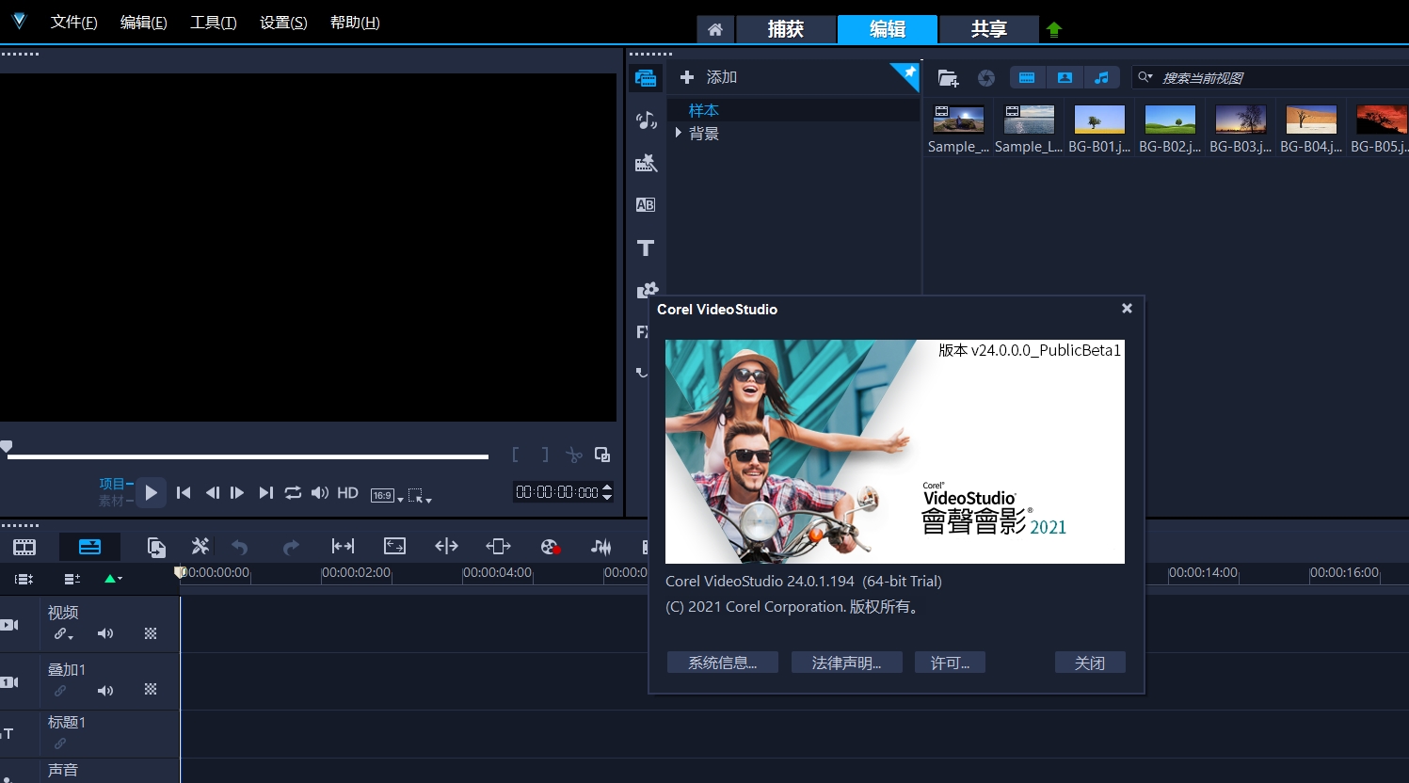Open the Template library panel
Image resolution: width=1409 pixels, height=783 pixels.
click(646, 163)
